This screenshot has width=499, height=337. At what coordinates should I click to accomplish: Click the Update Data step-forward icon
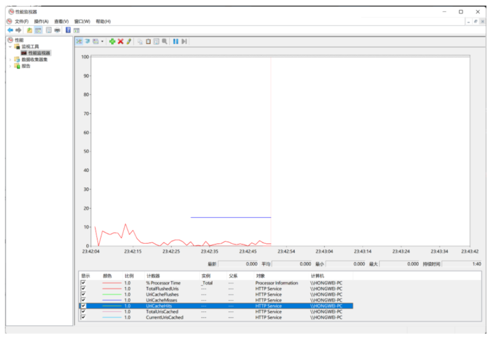(184, 41)
